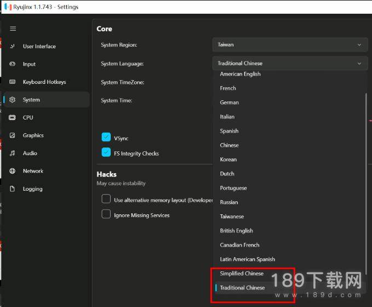The height and width of the screenshot is (307, 372).
Task: Click the User Interface sidebar icon
Action: (13, 46)
